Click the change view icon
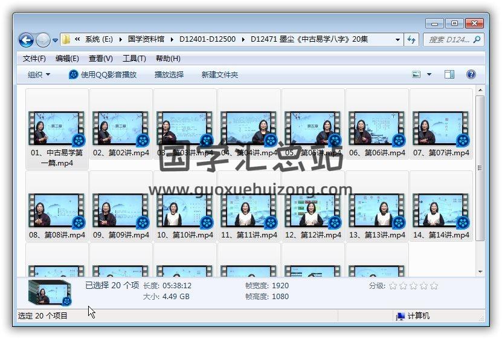The image size is (502, 339). (416, 74)
